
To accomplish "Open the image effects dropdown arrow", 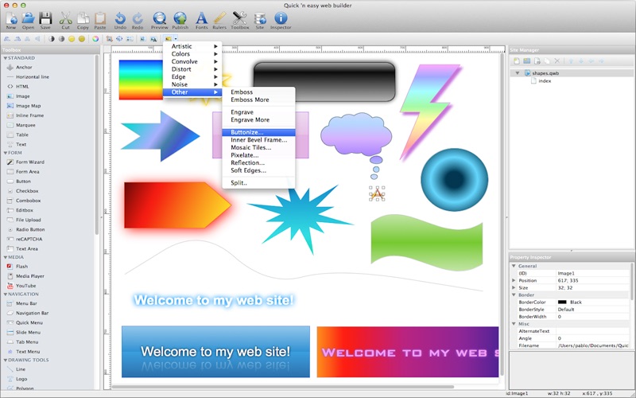I will pos(175,38).
